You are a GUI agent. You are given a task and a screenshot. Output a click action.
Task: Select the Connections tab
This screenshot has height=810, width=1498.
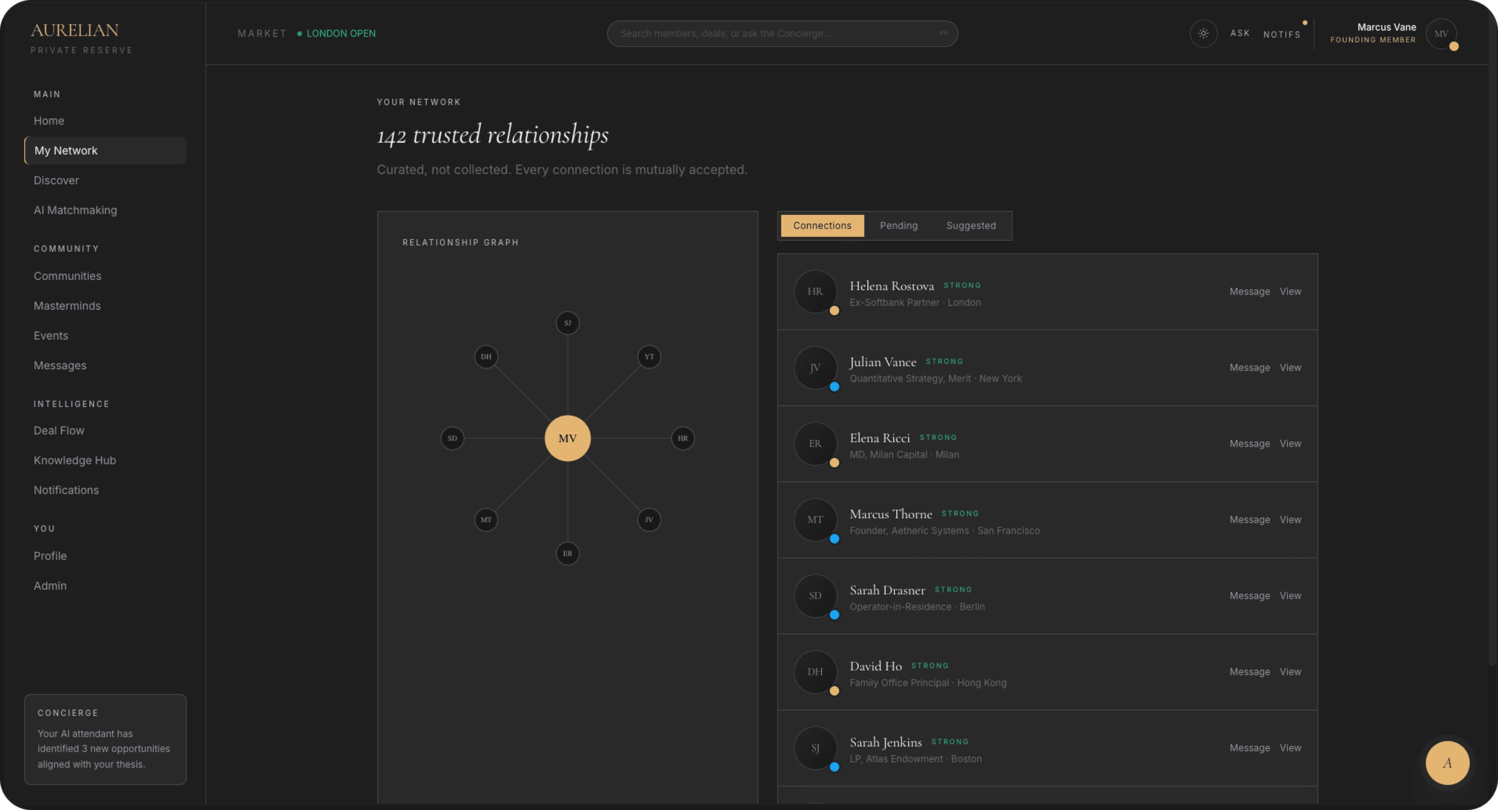coord(822,226)
